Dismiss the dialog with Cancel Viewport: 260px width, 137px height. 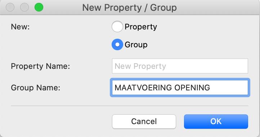coord(144,122)
